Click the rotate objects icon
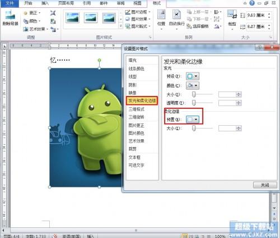 point(217,26)
